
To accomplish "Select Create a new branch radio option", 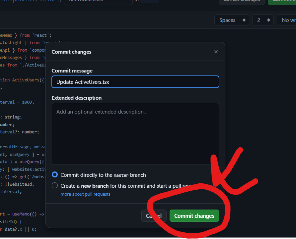I will 55,185.
